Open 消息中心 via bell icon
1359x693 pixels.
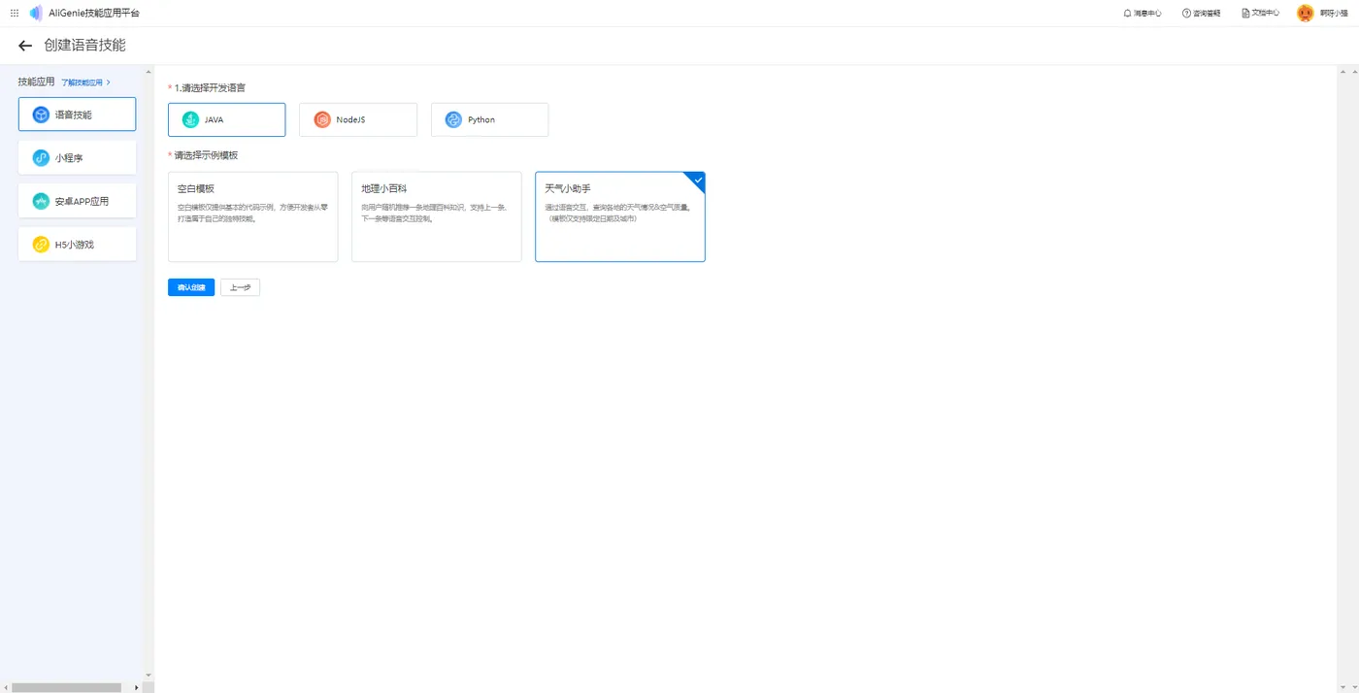[x=1128, y=13]
